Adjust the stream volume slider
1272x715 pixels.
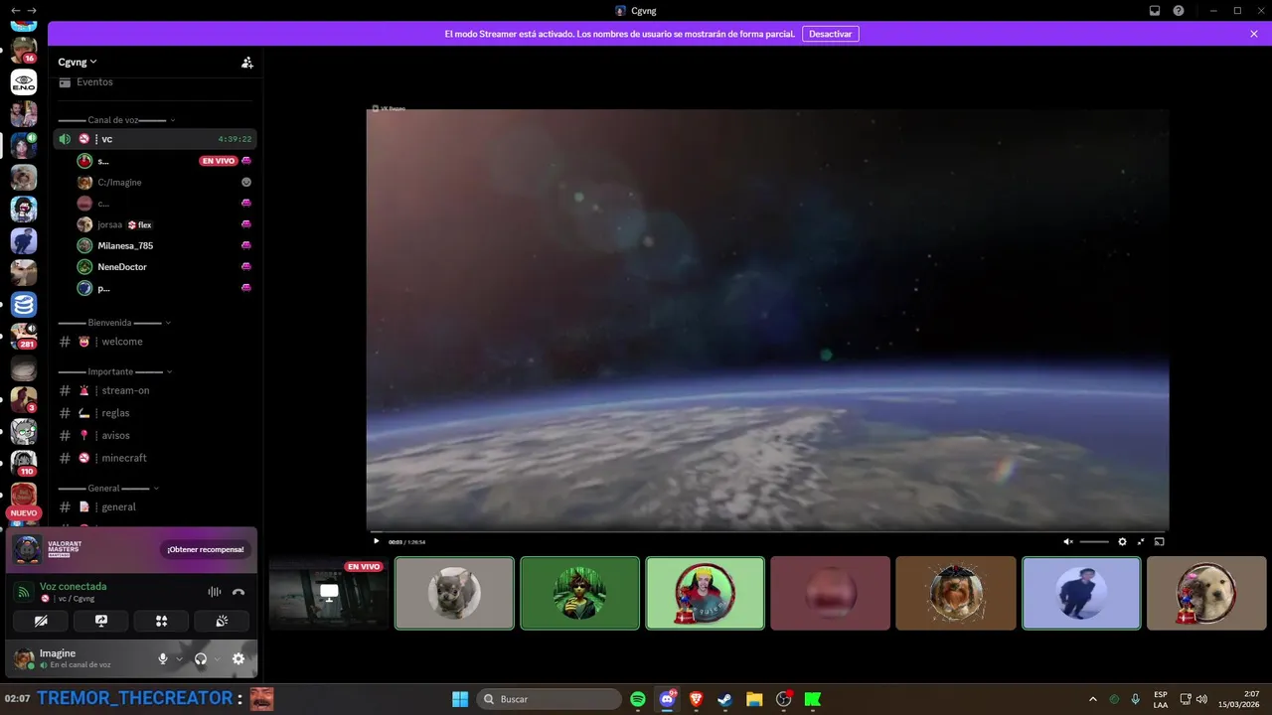[1094, 542]
